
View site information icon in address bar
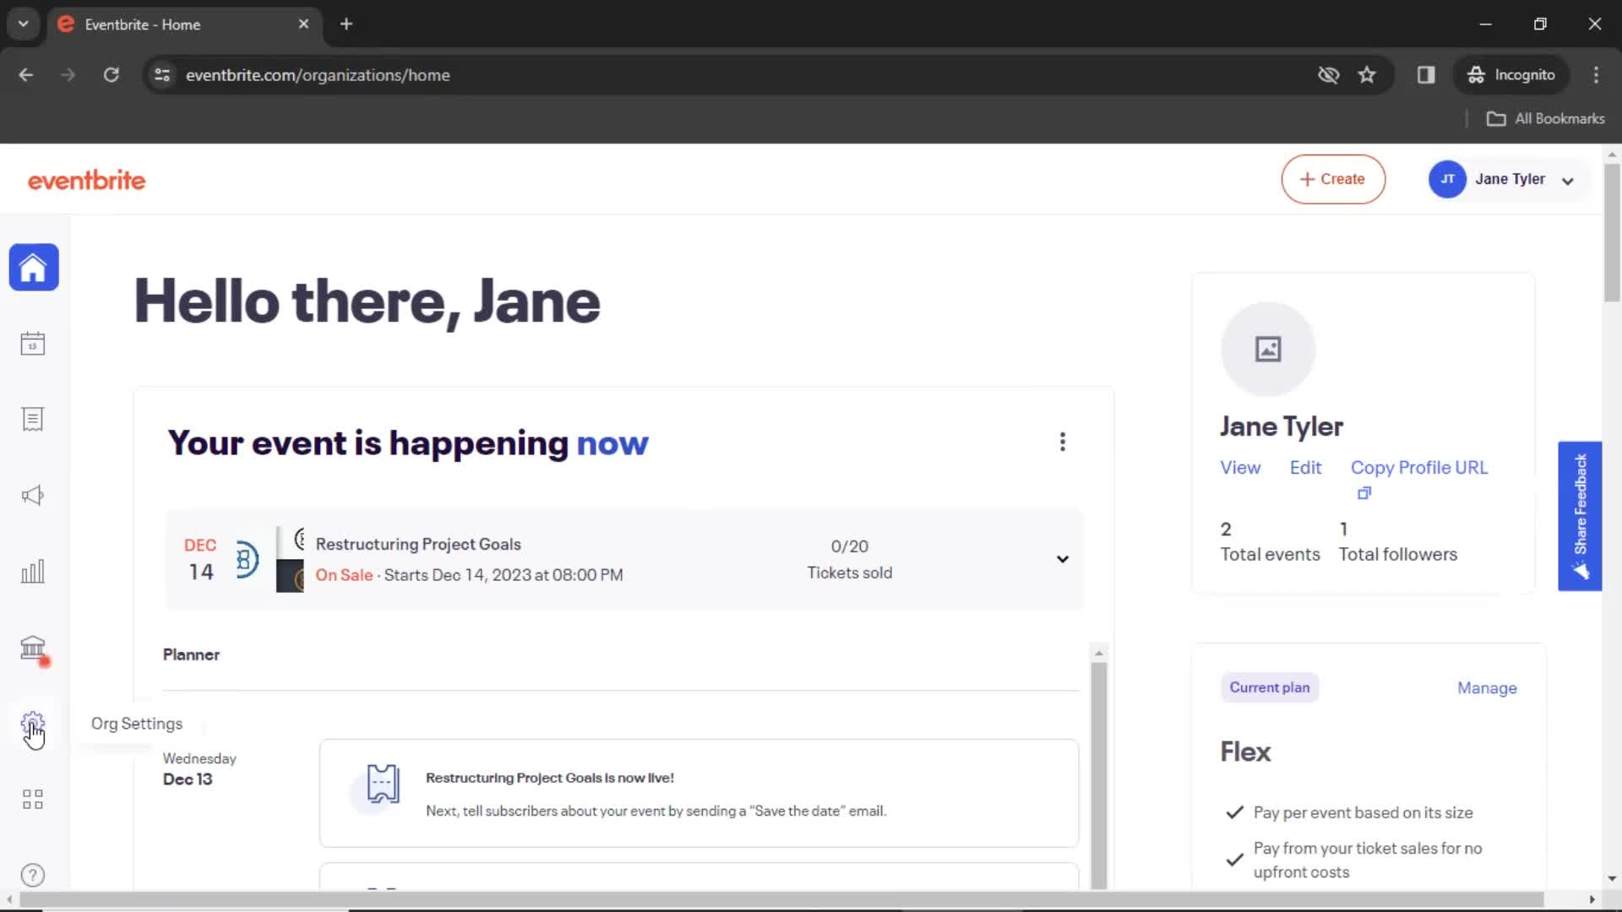pos(162,75)
